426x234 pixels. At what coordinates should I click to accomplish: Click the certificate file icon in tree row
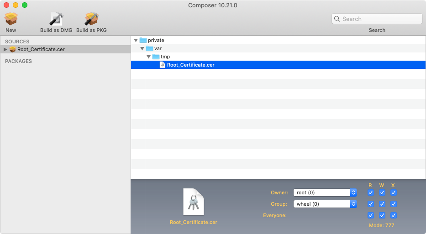tap(163, 65)
